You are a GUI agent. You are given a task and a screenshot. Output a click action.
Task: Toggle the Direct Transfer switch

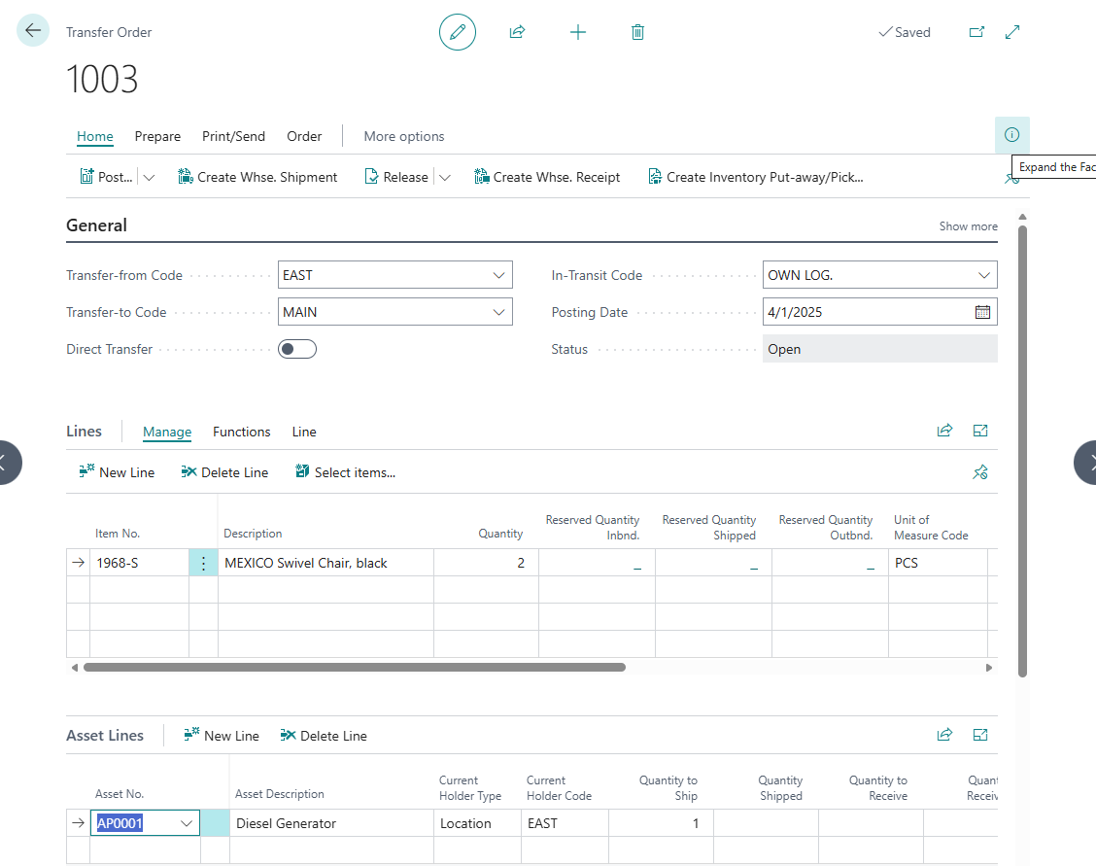(297, 349)
